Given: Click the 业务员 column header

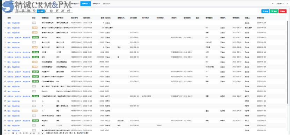Looking at the screenshot, I should pyautogui.click(x=108, y=18).
